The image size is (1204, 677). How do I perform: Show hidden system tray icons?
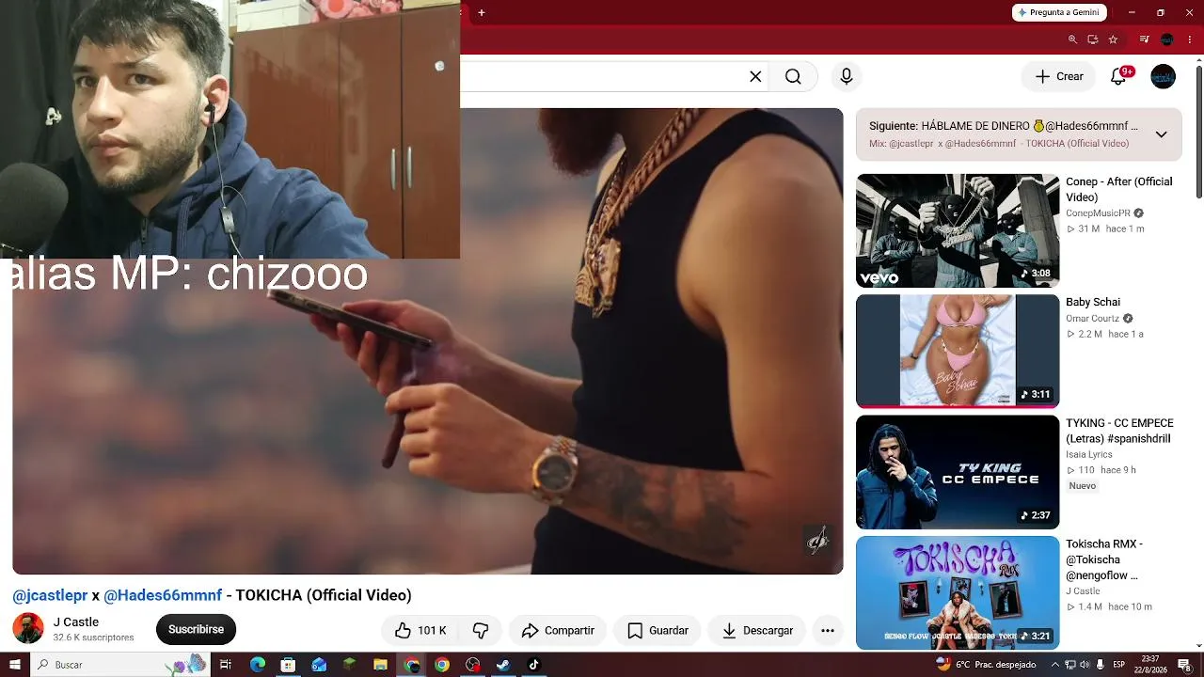tap(1055, 665)
